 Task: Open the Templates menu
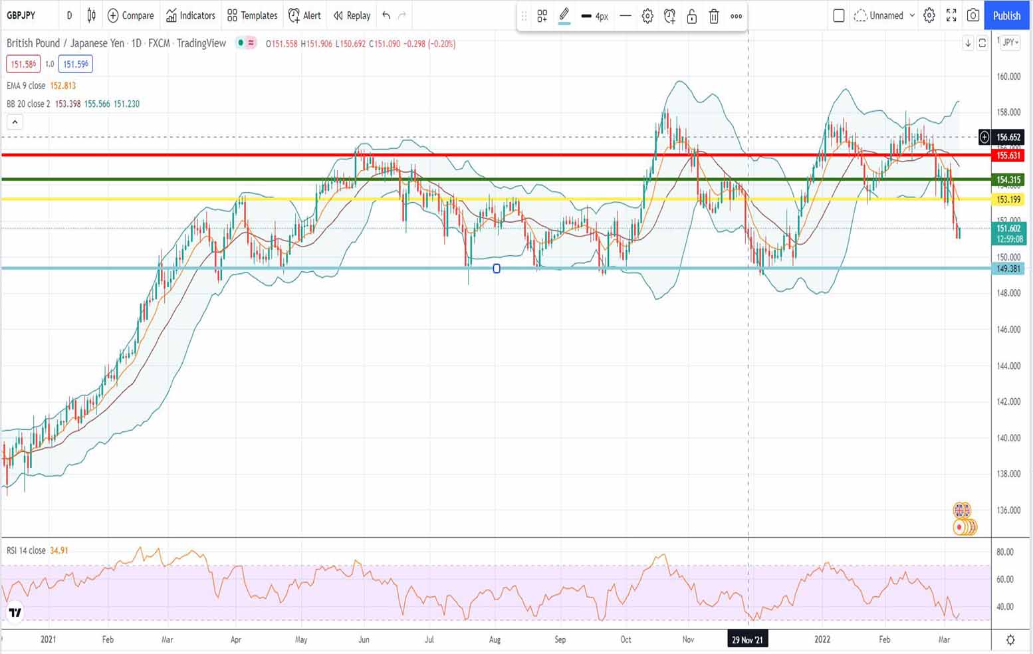(252, 15)
